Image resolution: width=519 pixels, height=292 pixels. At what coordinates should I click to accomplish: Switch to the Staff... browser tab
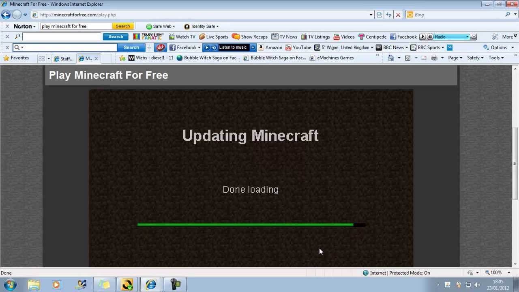point(64,58)
